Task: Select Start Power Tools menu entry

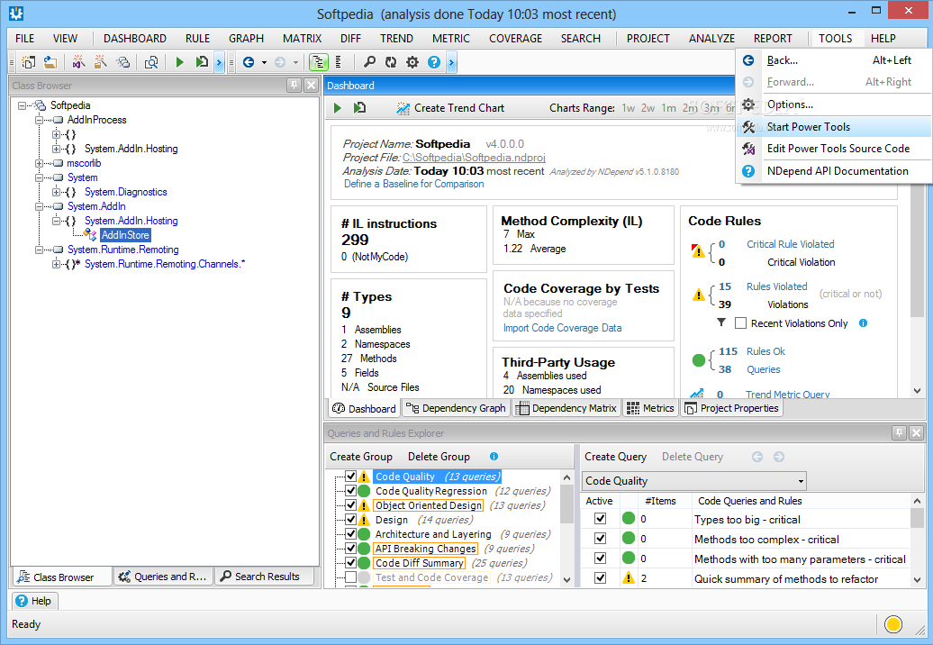Action: (x=834, y=127)
